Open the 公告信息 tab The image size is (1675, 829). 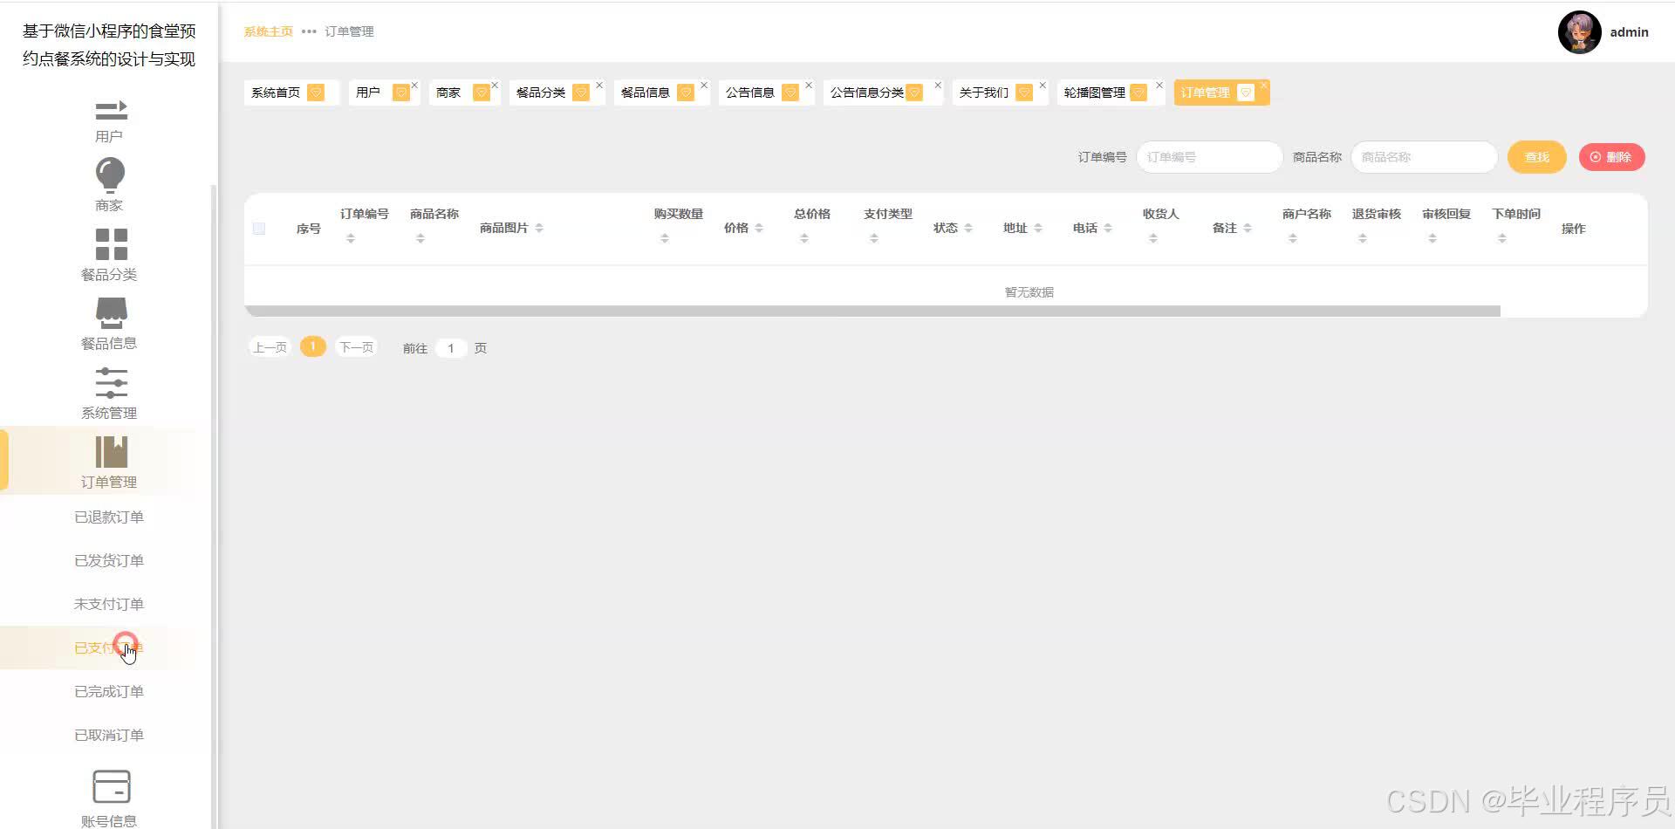coord(750,92)
